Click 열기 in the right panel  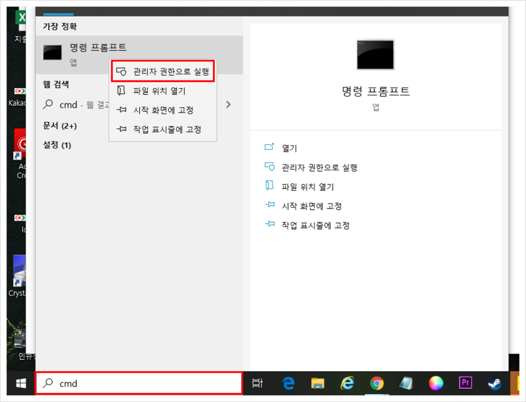(289, 148)
